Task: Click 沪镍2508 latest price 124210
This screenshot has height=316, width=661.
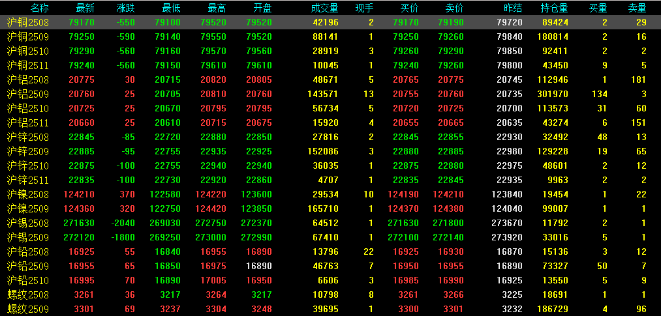Action: tap(79, 194)
